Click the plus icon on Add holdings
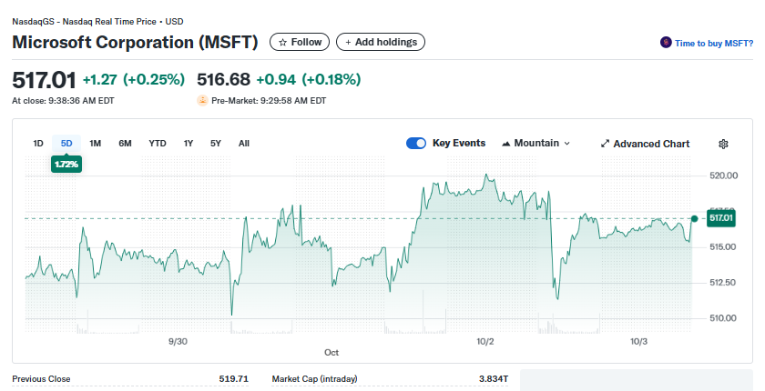This screenshot has width=765, height=391. (348, 43)
